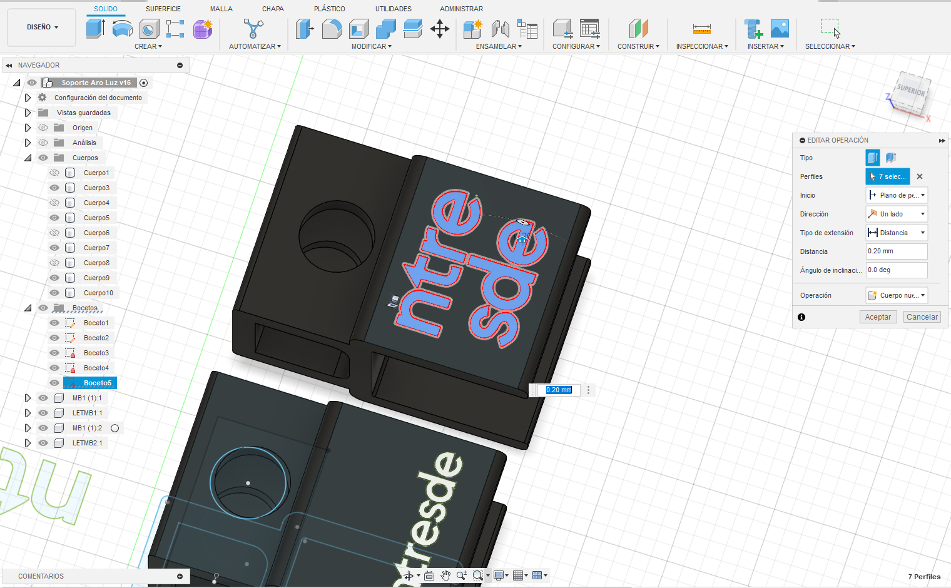Toggle visibility of Cuerpo1
This screenshot has height=588, width=951.
pyautogui.click(x=54, y=173)
